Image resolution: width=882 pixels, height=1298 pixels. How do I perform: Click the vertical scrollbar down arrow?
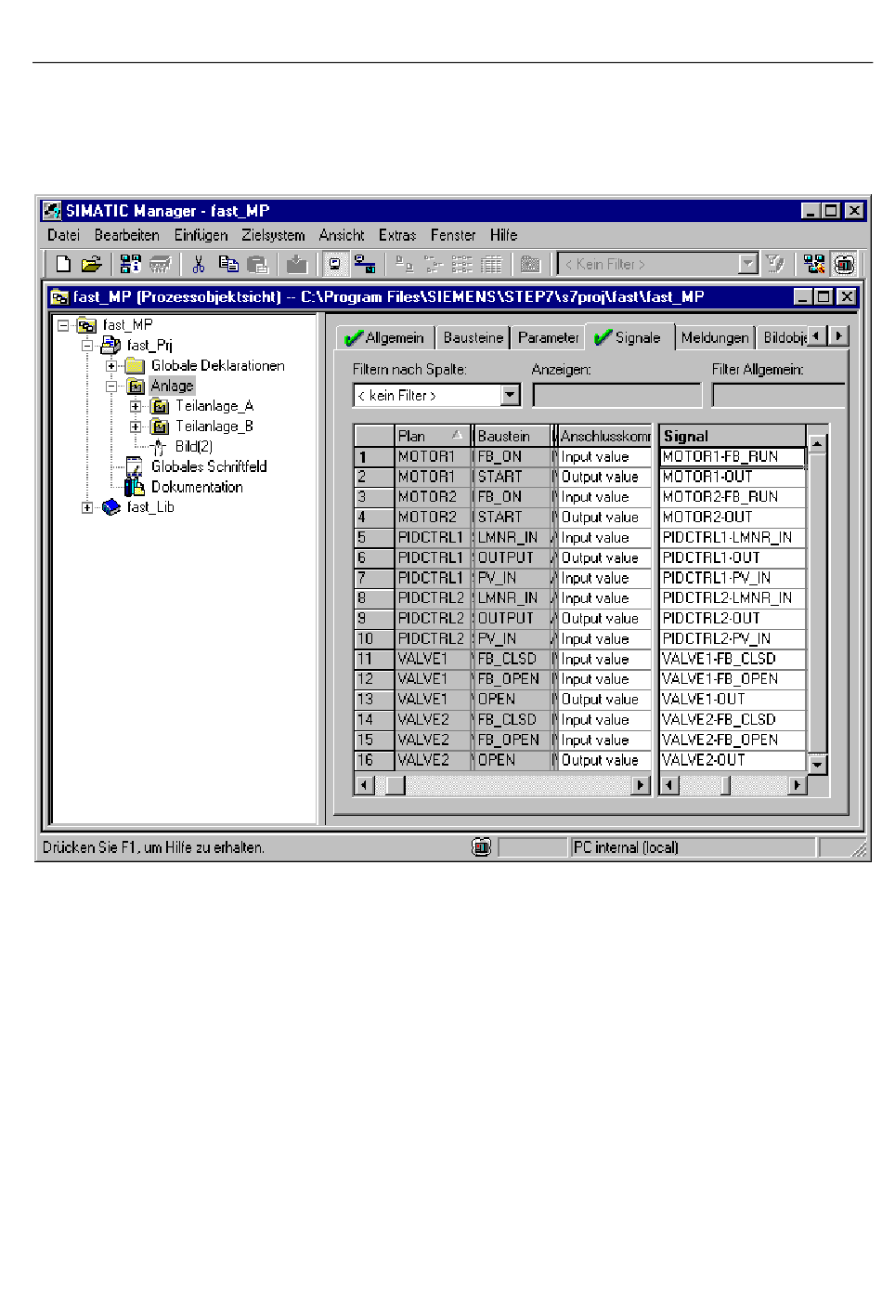[x=818, y=765]
